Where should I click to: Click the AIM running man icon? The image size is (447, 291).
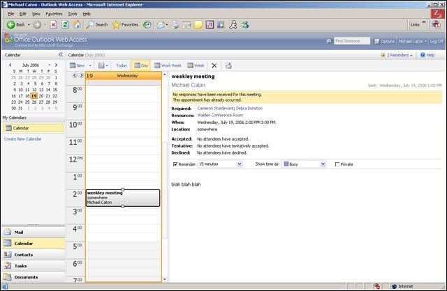click(x=233, y=25)
